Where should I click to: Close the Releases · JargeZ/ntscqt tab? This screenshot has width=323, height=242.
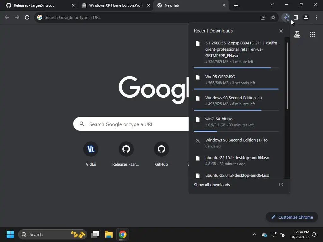coord(73,5)
